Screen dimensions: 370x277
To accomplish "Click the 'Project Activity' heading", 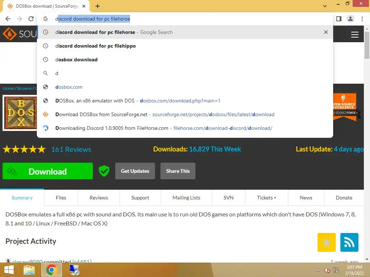I will click(x=31, y=241).
